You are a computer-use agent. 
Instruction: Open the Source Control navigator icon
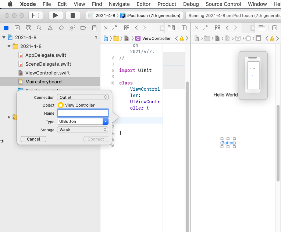[x=17, y=28]
